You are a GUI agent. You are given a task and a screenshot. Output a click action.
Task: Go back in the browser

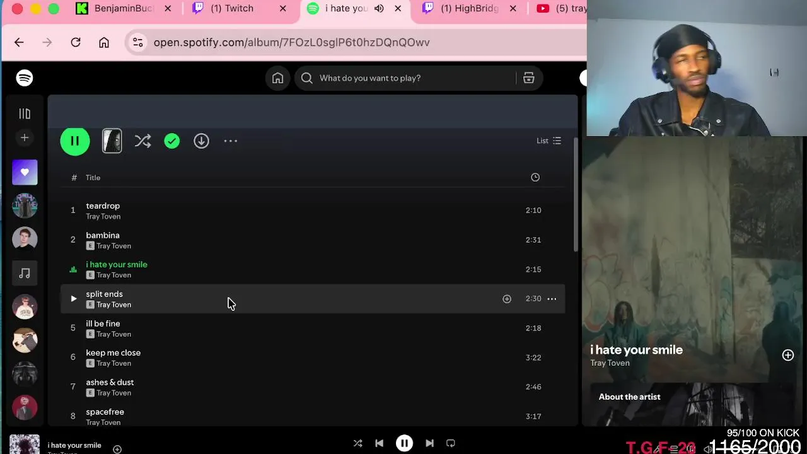tap(19, 42)
